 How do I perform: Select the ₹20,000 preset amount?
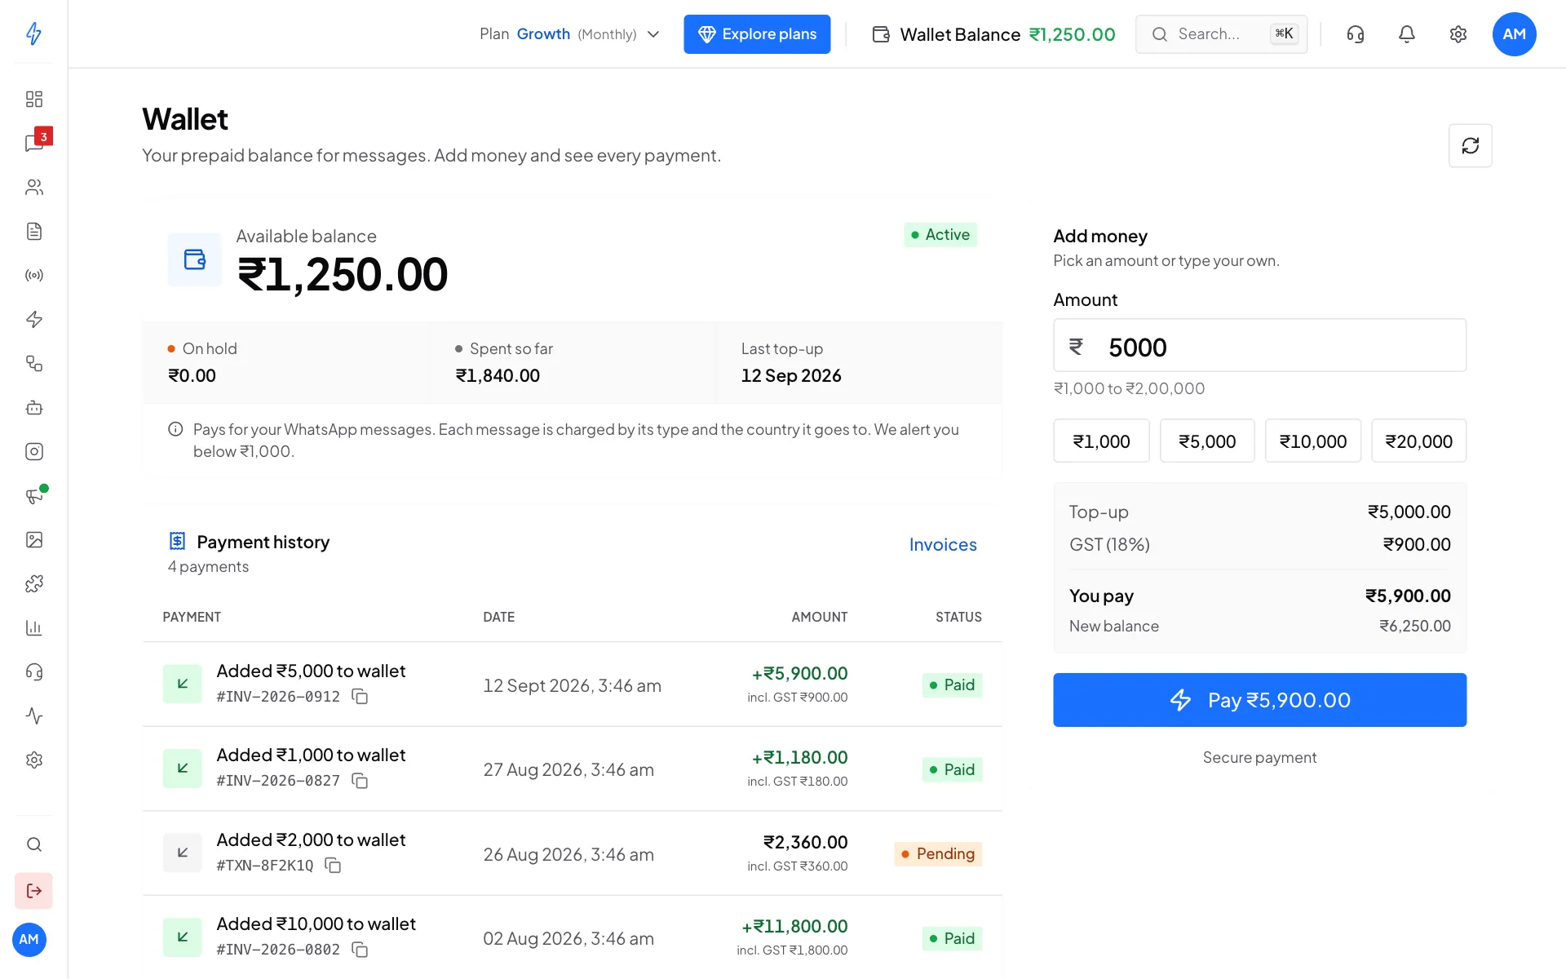[1419, 441]
